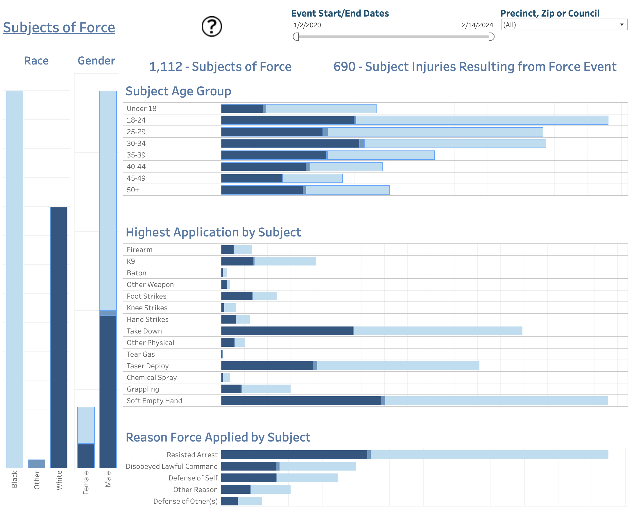Click the question mark help icon

tap(211, 26)
